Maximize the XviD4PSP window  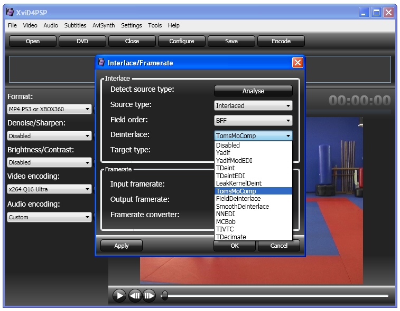click(376, 12)
